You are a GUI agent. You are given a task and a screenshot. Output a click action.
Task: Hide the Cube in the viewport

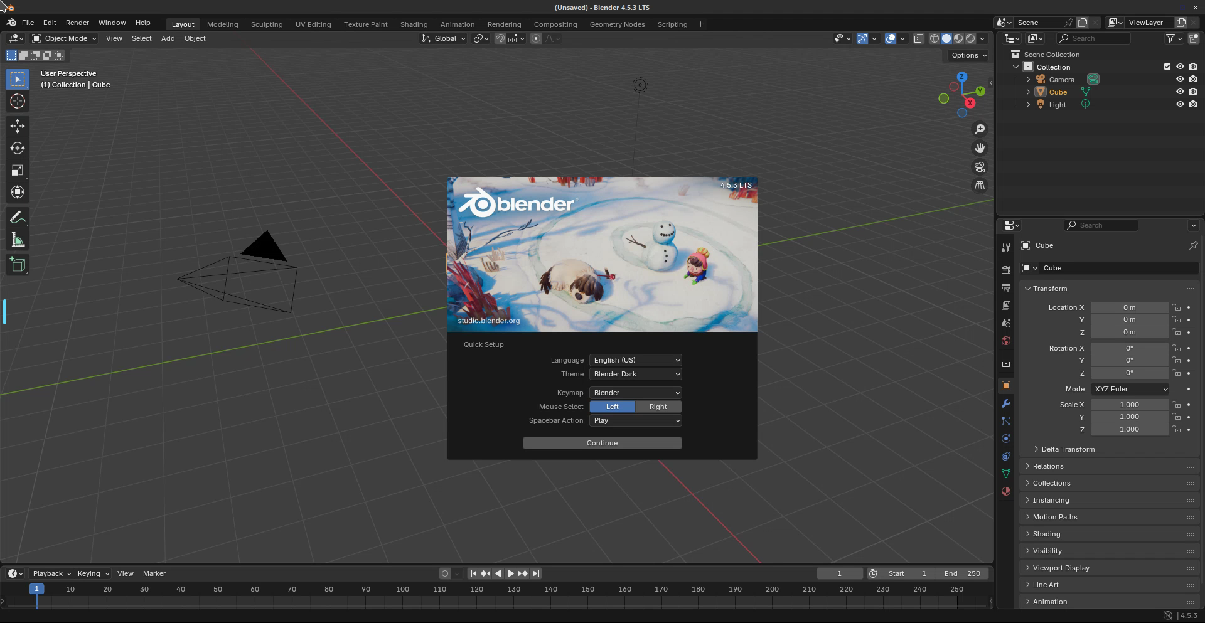tap(1179, 92)
